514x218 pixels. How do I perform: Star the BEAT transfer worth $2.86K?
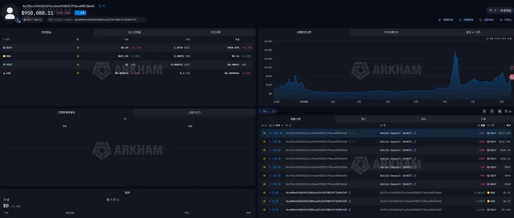(x=264, y=209)
